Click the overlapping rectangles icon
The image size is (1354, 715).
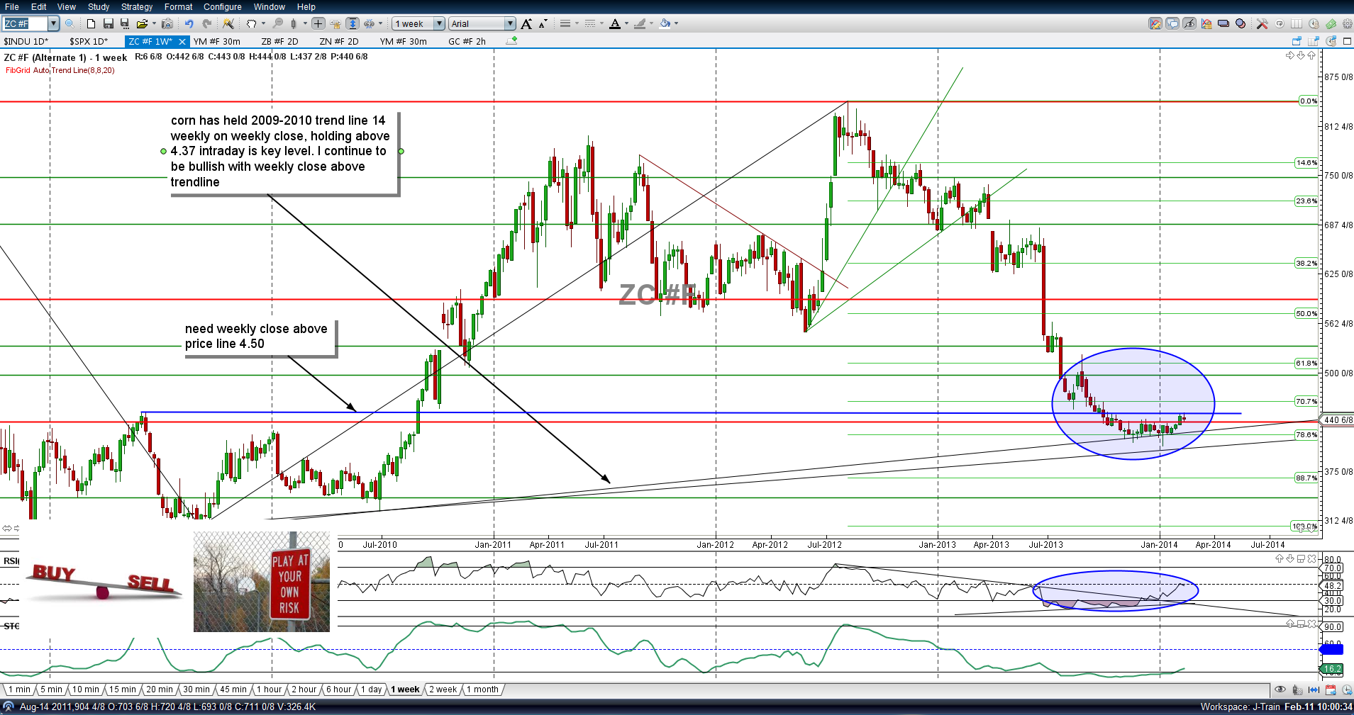point(1223,23)
